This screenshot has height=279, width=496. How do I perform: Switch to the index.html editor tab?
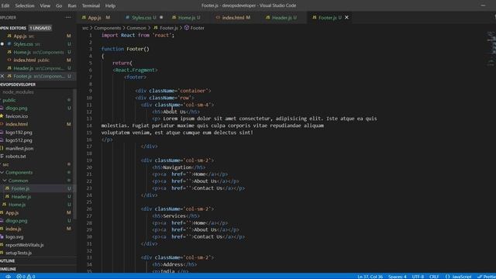tap(233, 17)
